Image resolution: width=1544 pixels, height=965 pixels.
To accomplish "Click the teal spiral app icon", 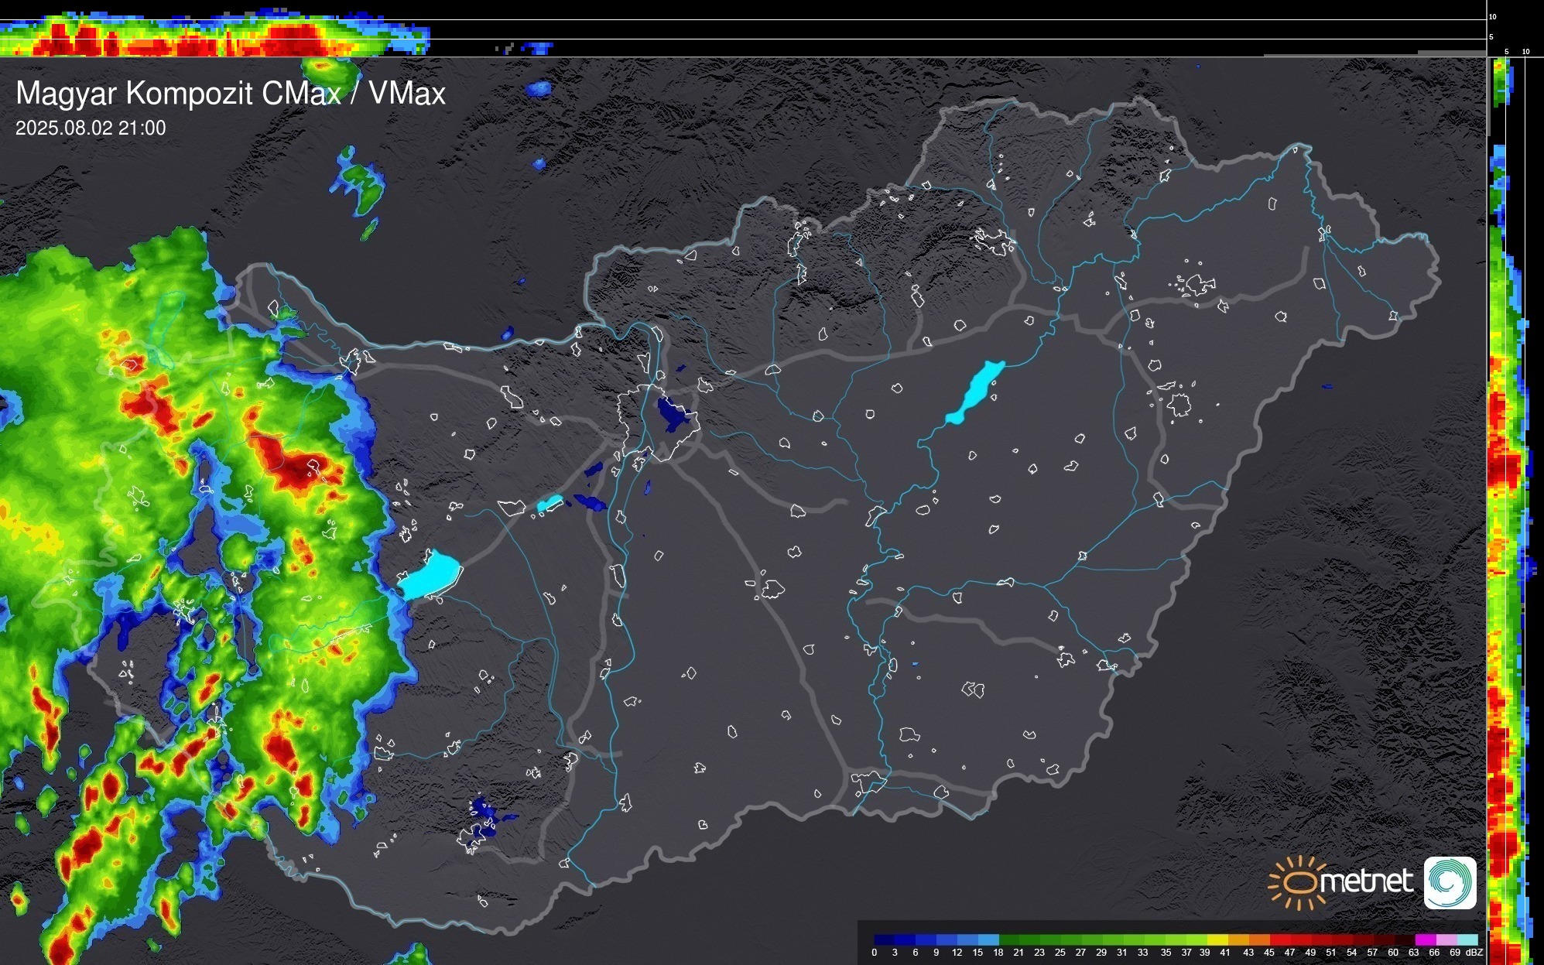I will [x=1450, y=882].
